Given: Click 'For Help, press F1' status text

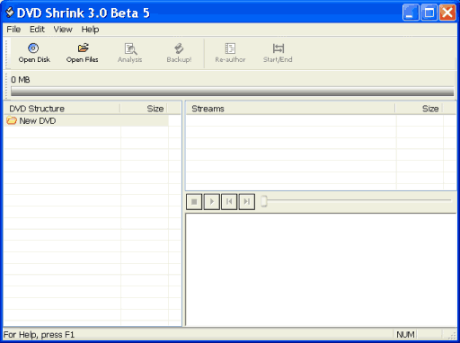Looking at the screenshot, I should click(39, 334).
